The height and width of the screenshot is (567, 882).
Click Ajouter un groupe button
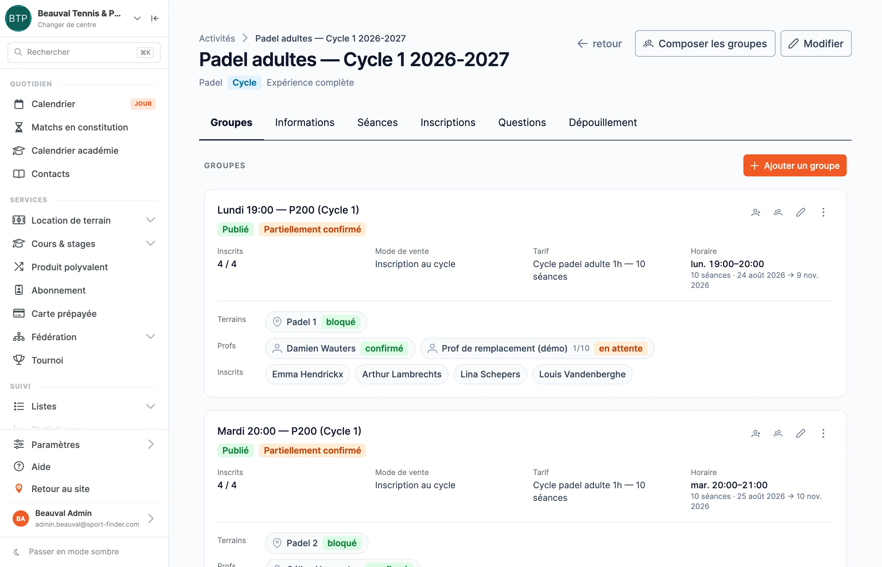[794, 165]
